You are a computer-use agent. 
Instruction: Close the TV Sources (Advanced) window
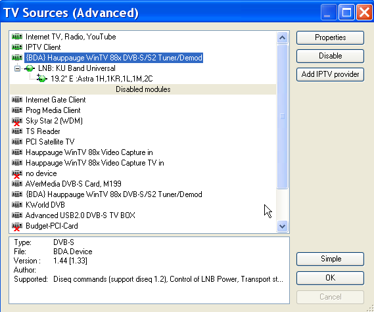(x=364, y=12)
